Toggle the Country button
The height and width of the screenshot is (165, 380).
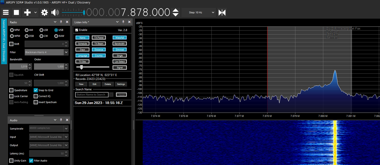point(99,55)
